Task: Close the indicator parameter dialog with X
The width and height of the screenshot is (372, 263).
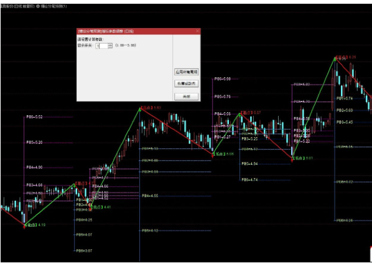Action: coord(197,31)
